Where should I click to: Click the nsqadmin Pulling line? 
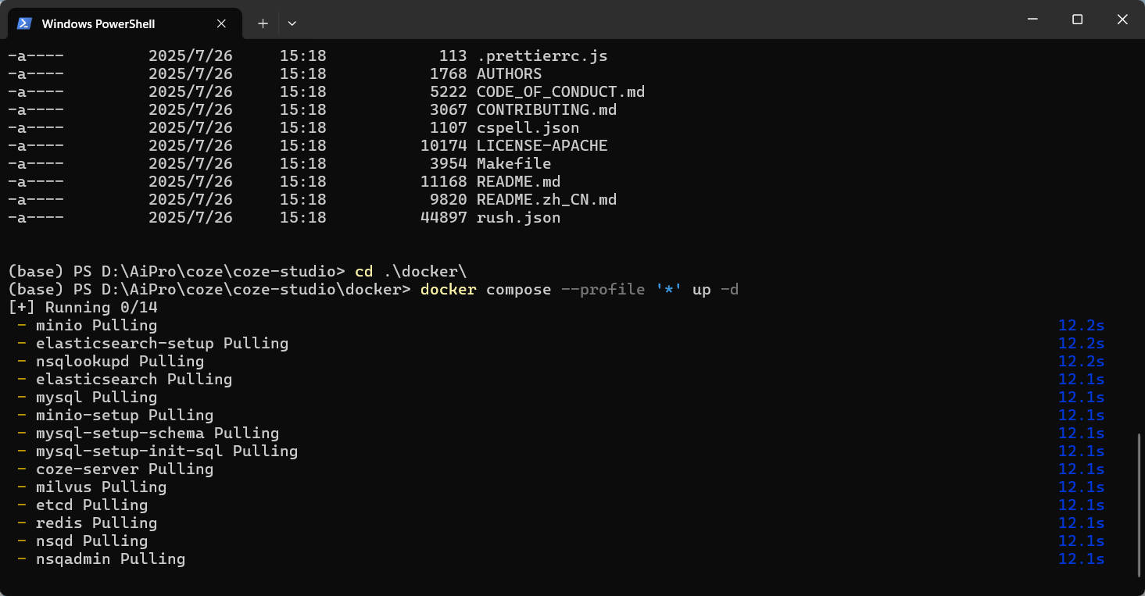pos(110,559)
